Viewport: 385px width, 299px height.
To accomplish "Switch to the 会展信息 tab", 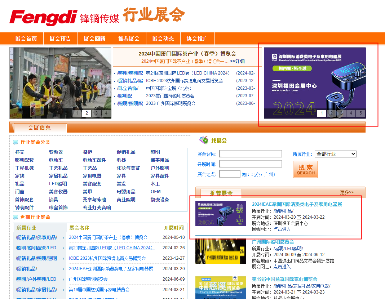I will tap(40, 128).
